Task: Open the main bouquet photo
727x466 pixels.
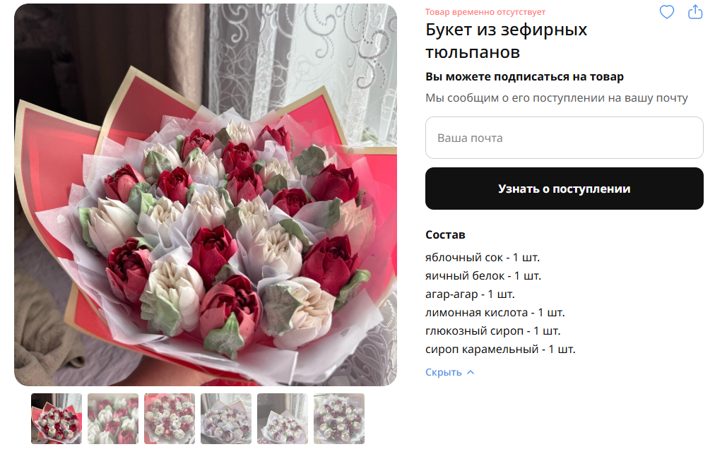Action: click(206, 195)
